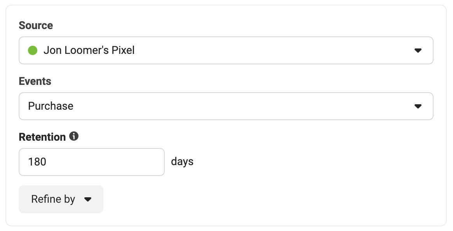Screen dimensions: 453x231
Task: Open the Source dropdown
Action: [x=226, y=50]
